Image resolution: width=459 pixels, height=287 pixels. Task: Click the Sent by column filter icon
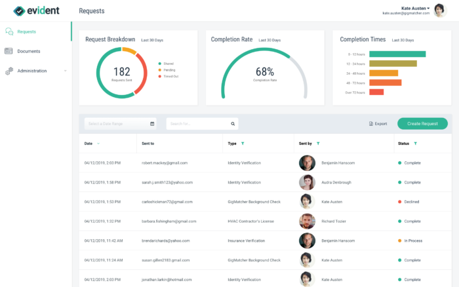[318, 143]
